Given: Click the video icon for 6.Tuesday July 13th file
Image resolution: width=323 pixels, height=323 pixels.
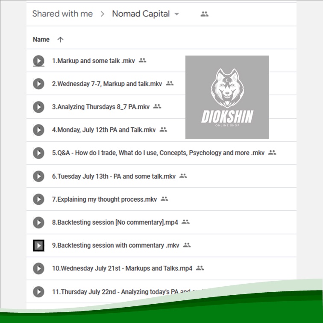Looking at the screenshot, I should 38,176.
